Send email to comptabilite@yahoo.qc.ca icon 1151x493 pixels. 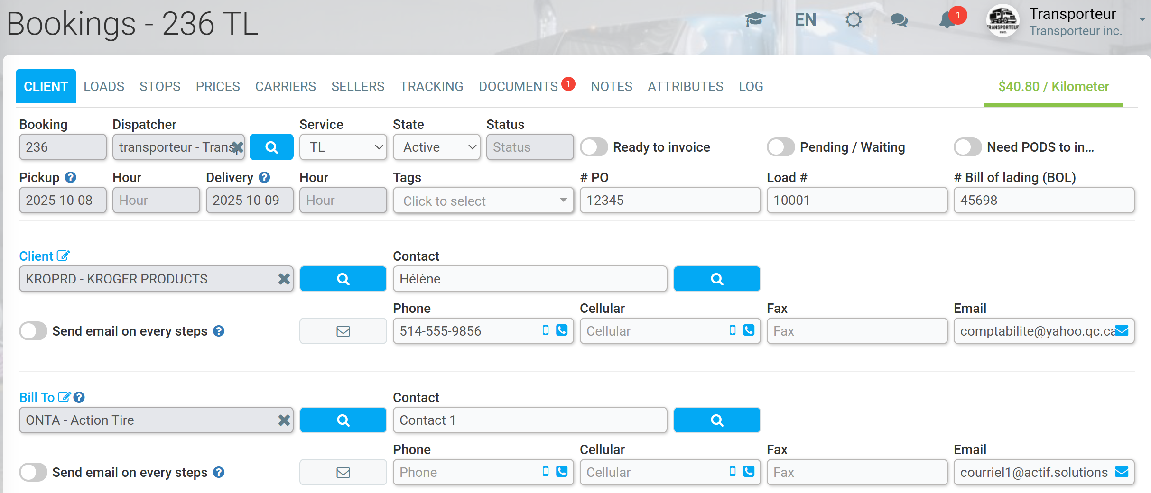(1122, 330)
